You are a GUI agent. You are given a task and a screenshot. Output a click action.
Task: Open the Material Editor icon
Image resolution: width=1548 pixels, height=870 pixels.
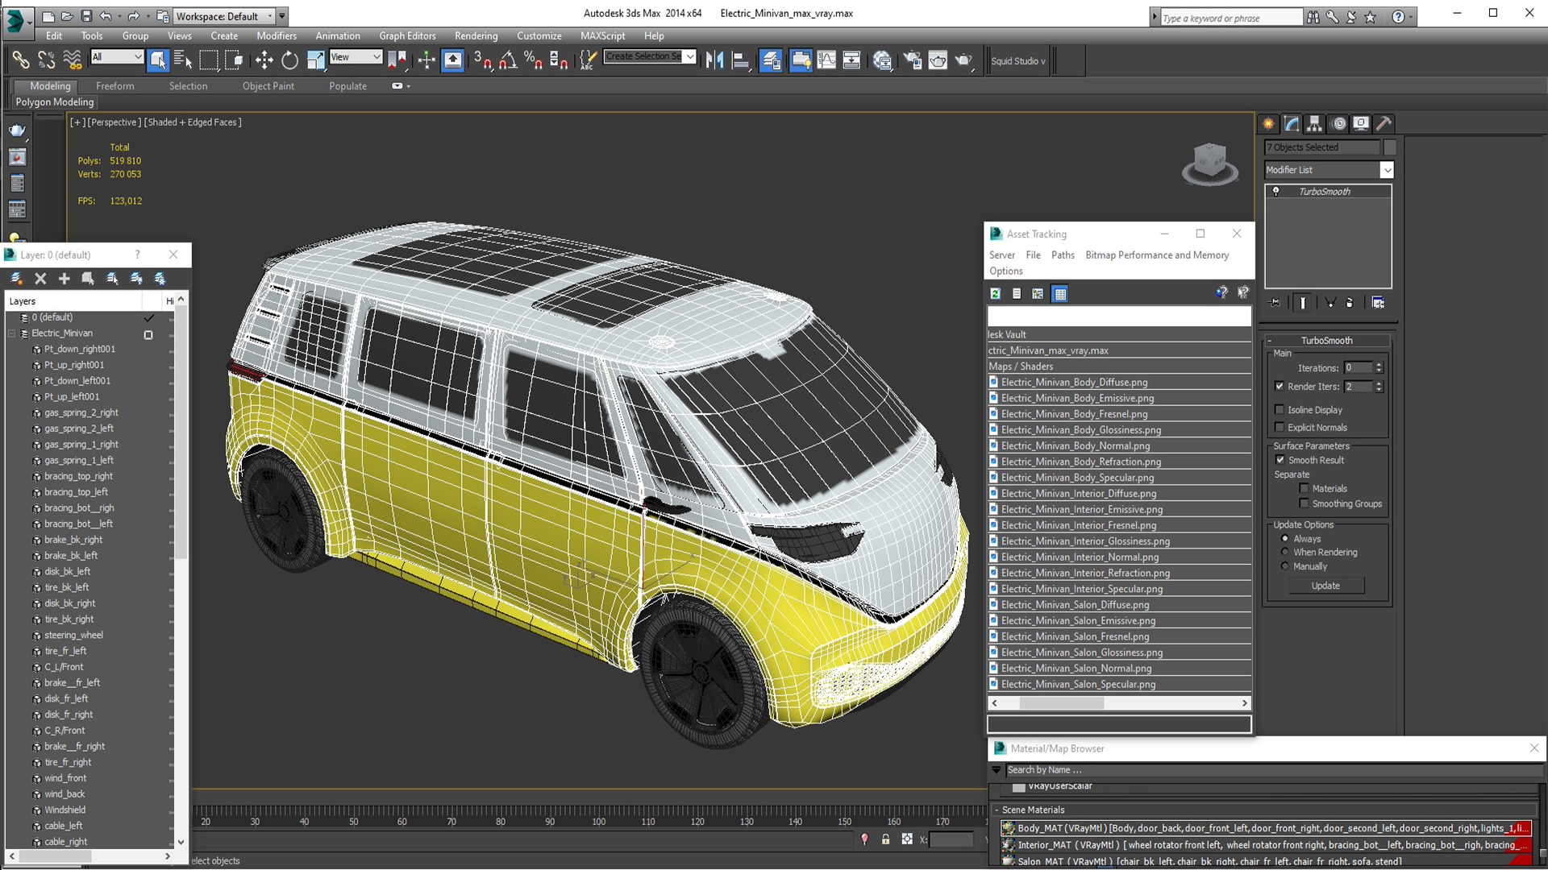882,60
